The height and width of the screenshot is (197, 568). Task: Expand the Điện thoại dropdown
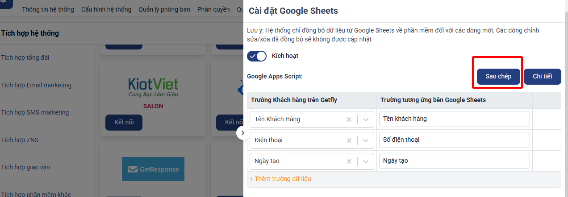tap(366, 140)
